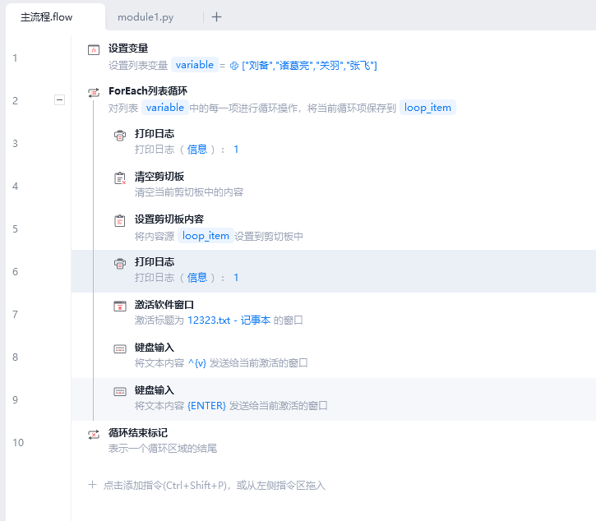Open the module1.py tab
This screenshot has height=521, width=596.
click(146, 17)
